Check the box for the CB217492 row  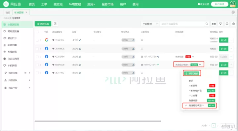click(x=37, y=73)
